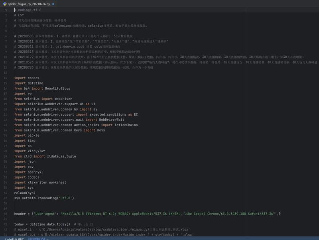This screenshot has height=240, width=319.
Task: Click the 'import xlrd,xlwt' line
Action: coord(30,151)
